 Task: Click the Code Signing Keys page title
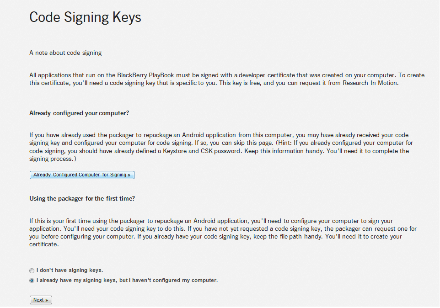point(85,17)
